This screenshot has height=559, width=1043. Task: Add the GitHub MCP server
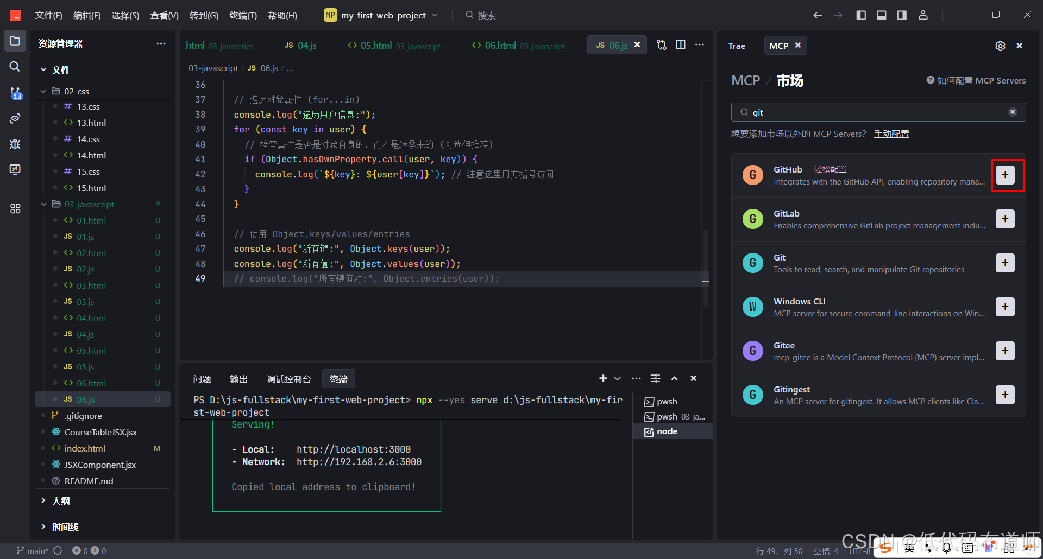tap(1005, 175)
